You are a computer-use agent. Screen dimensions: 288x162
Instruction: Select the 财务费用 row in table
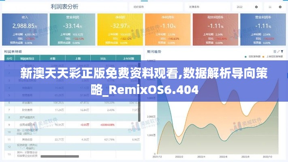click(26, 110)
